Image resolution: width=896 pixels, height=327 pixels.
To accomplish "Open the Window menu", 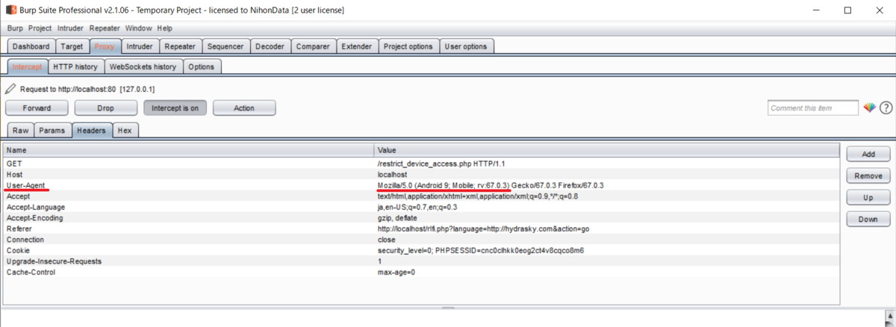I will (138, 28).
